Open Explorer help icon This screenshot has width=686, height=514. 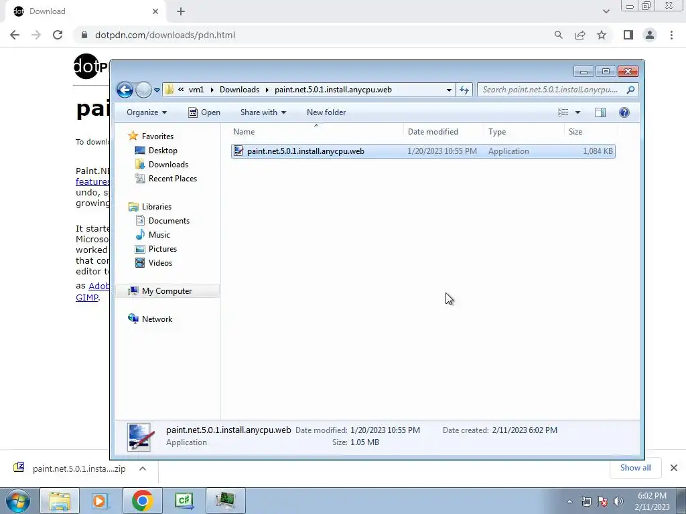(624, 112)
